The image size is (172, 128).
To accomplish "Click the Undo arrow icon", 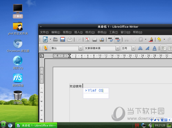I will pos(159,39).
